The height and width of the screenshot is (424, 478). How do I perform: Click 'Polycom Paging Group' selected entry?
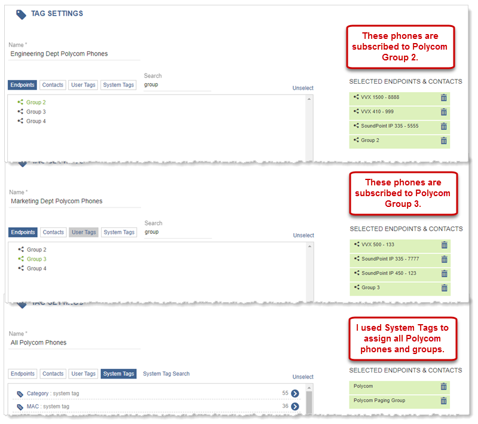point(399,401)
